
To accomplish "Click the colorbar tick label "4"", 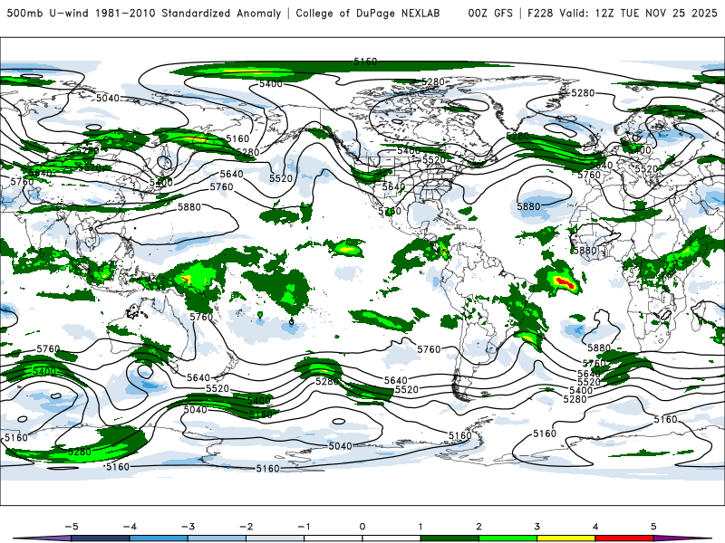I will tap(595, 527).
